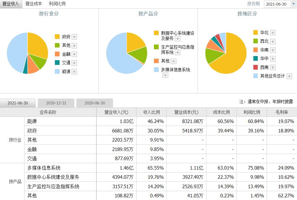Click the 政府 row name in table
Screen dimensions: 297x200
point(32,131)
